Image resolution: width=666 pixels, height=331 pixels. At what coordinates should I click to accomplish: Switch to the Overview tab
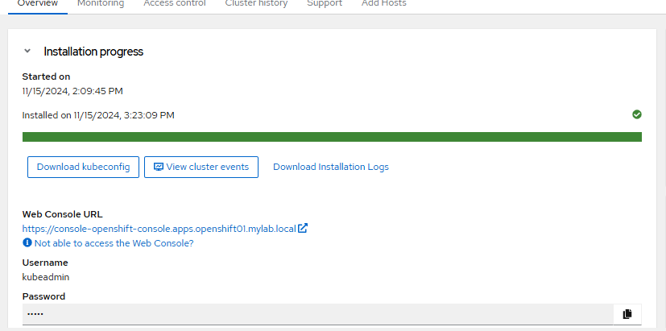(38, 3)
